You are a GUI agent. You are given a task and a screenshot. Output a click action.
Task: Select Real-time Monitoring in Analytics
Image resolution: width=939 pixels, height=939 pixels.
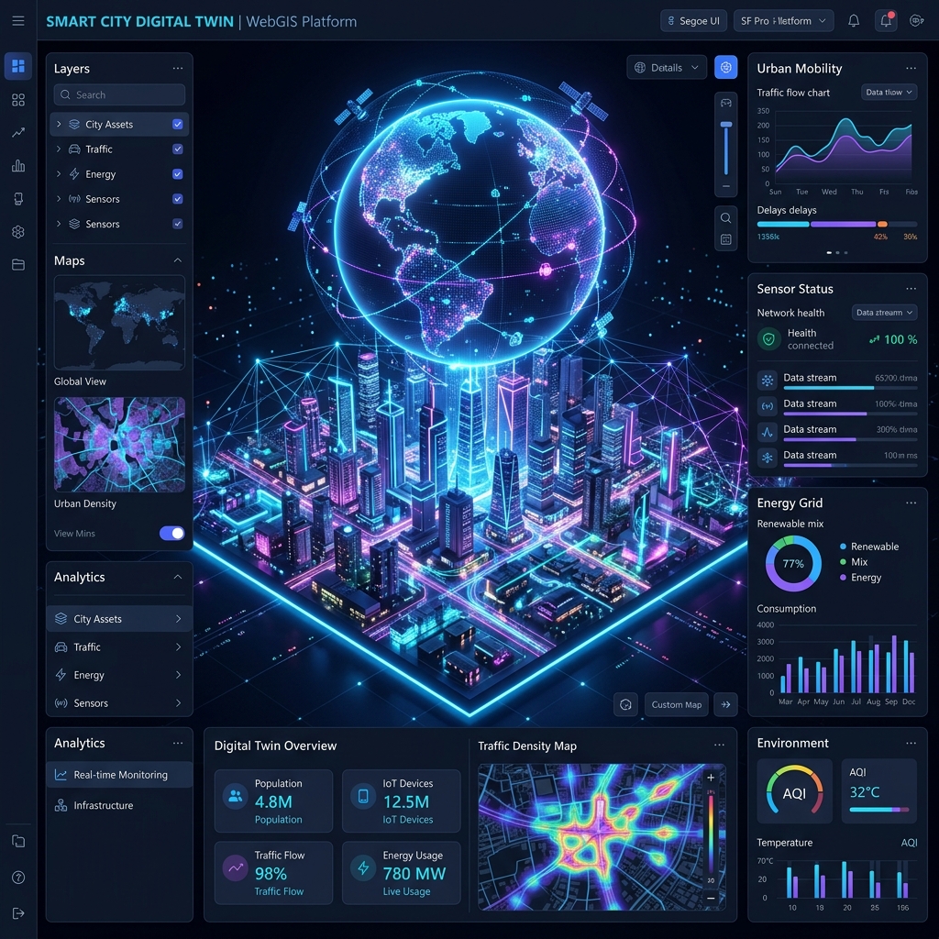pos(119,774)
